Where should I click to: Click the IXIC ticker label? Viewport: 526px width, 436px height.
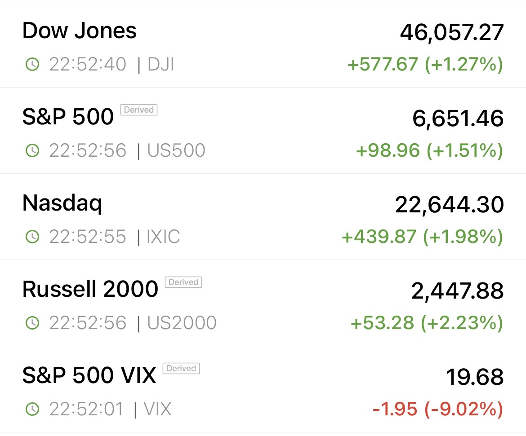[x=163, y=237]
